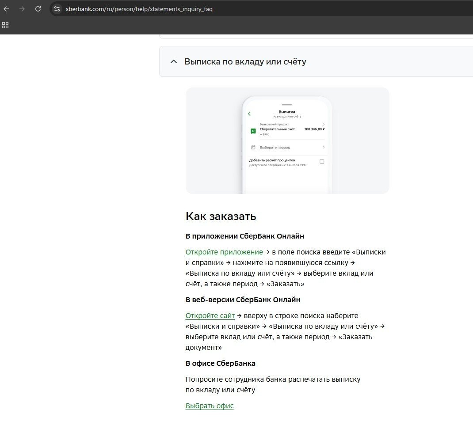Reload the Sberbank help page
Viewport: 473px width, 425px height.
coord(38,9)
